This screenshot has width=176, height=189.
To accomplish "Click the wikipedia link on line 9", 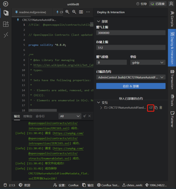I will (63, 65).
